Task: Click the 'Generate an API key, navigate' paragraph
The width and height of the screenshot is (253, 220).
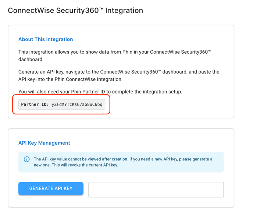Action: coord(119,75)
